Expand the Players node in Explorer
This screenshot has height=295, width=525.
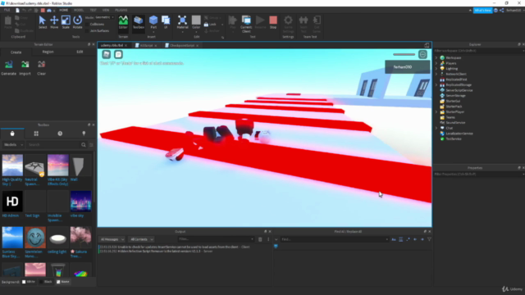pyautogui.click(x=436, y=63)
